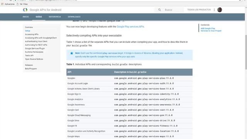Switch to the DOWNLOADS tab

coord(74,17)
